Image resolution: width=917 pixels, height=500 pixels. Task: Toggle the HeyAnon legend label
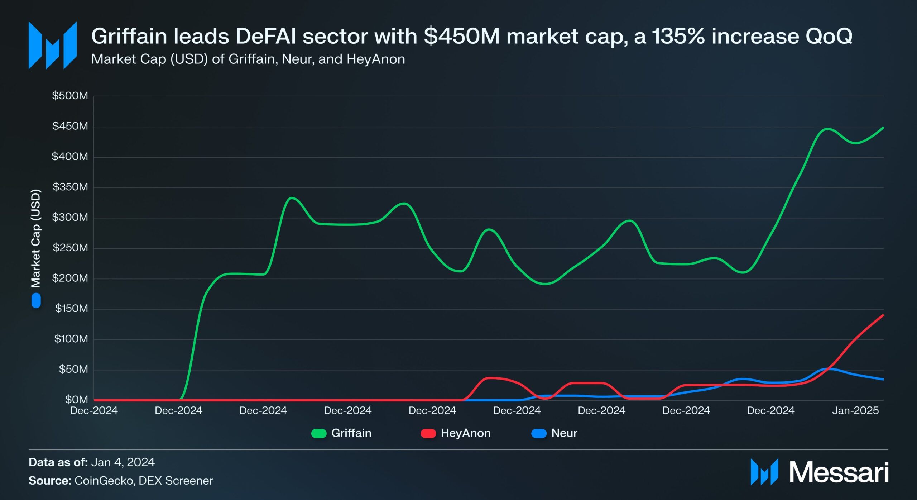pos(465,433)
